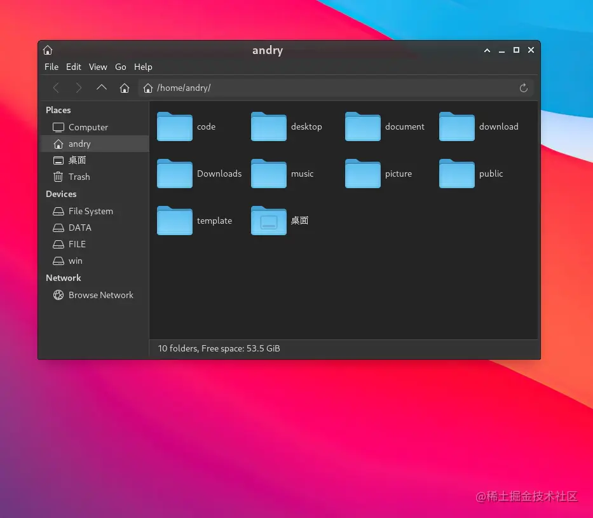Open the Edit menu

(x=73, y=67)
